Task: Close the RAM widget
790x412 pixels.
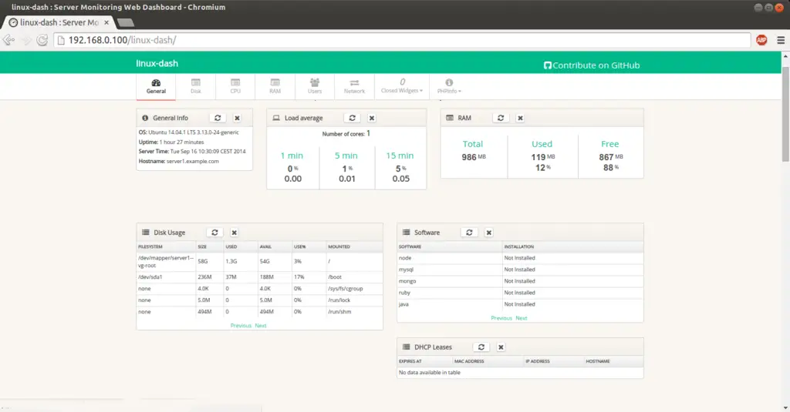Action: click(x=520, y=118)
